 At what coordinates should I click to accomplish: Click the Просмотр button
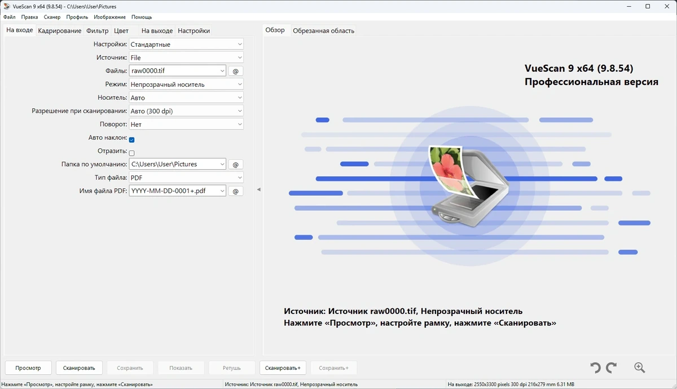pyautogui.click(x=28, y=368)
